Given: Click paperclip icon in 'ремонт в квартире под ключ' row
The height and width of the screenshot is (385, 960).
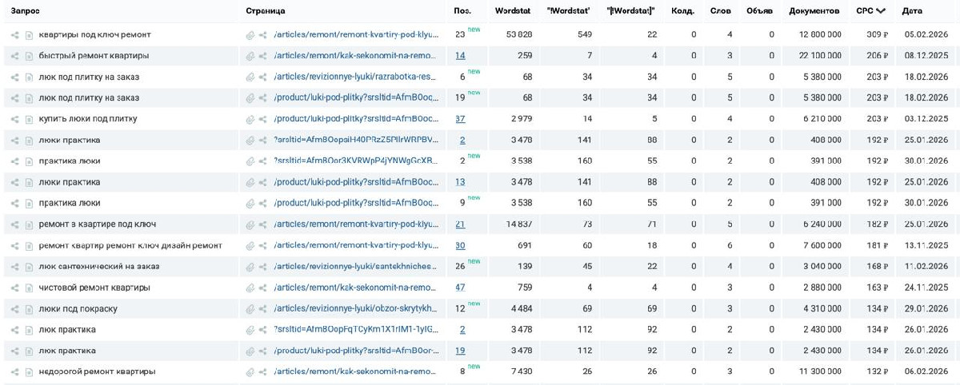Looking at the screenshot, I should tap(250, 224).
